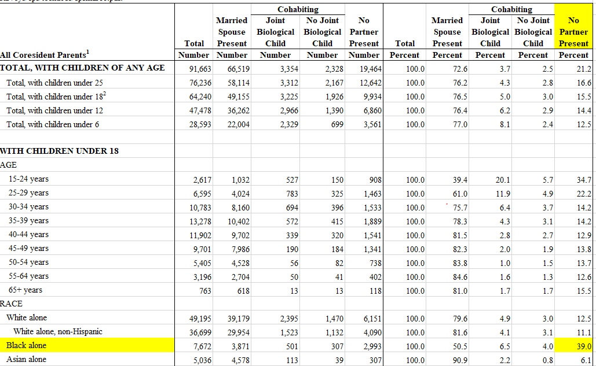Click cell value 10,783
Viewport: 596px width, 366px height.
coord(200,208)
